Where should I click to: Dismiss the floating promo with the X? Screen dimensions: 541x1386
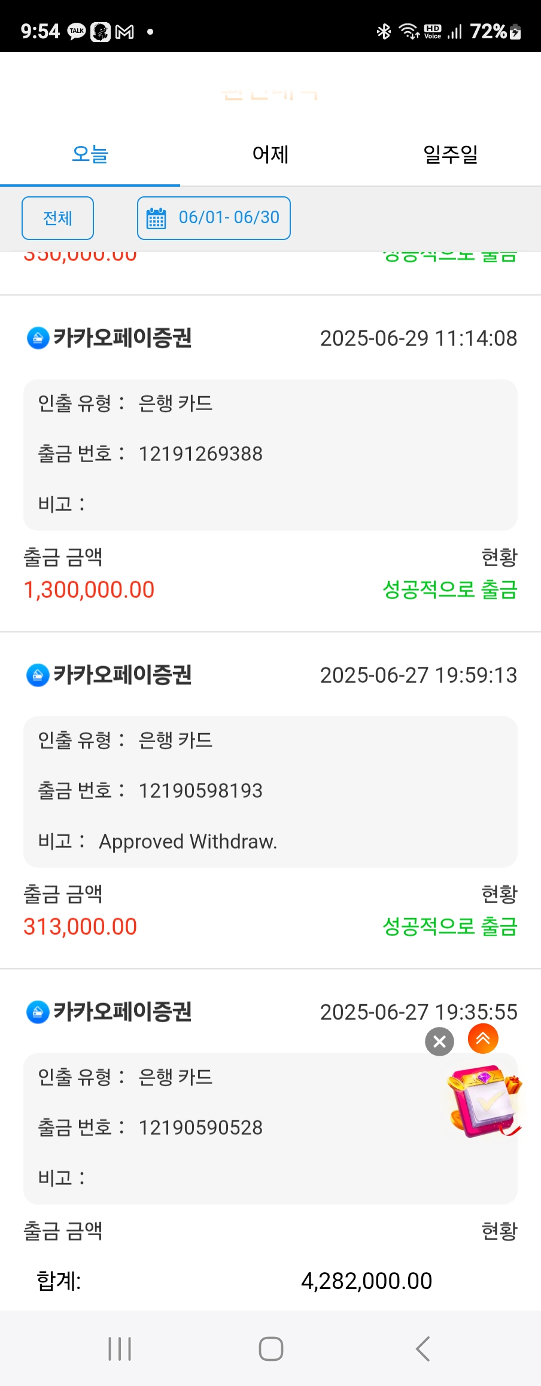439,1042
